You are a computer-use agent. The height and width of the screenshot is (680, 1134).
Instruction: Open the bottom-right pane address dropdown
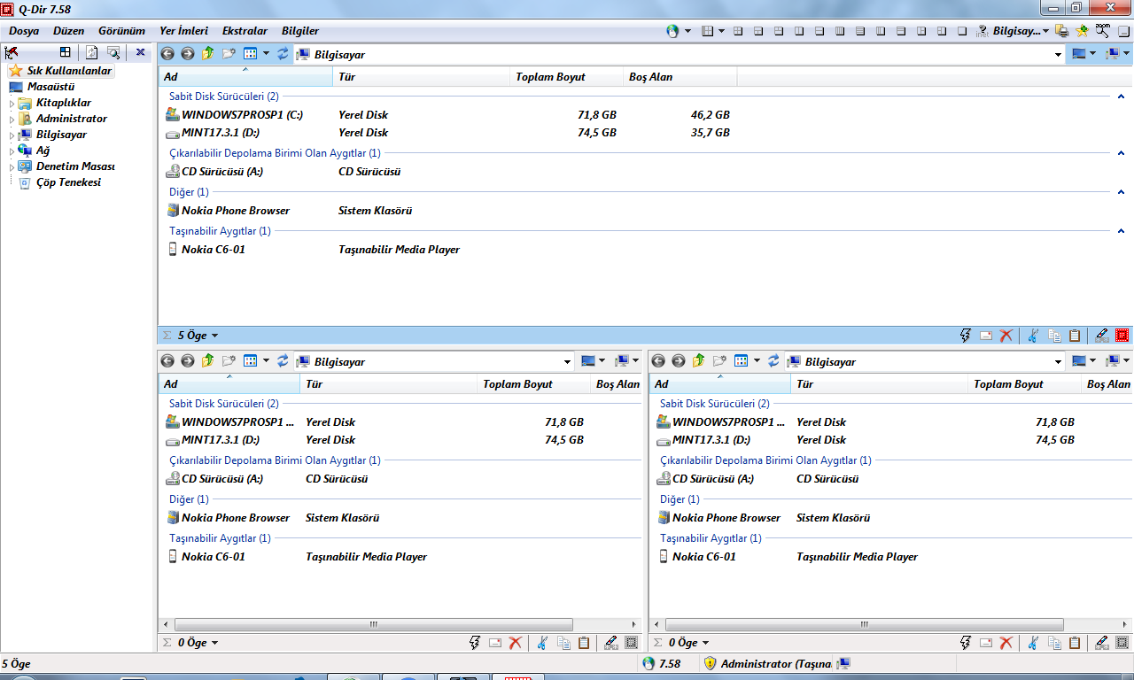tap(1058, 361)
